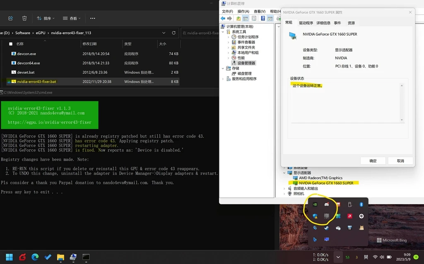Click the cat tray icon

[x=361, y=228]
